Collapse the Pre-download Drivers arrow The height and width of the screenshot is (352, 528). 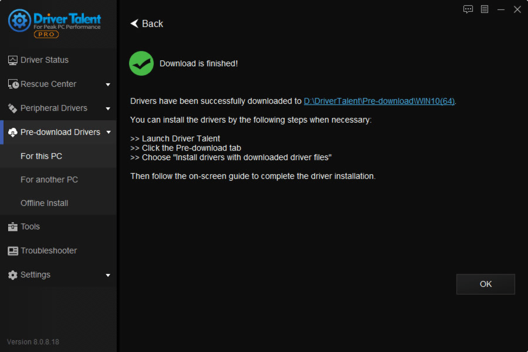(109, 132)
